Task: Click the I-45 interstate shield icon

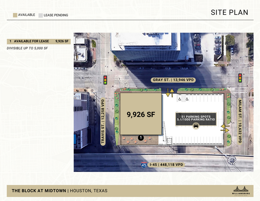Action: 144,165
